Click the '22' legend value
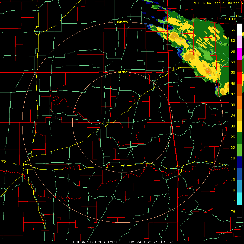This screenshot has width=244, height=244. [x=233, y=148]
